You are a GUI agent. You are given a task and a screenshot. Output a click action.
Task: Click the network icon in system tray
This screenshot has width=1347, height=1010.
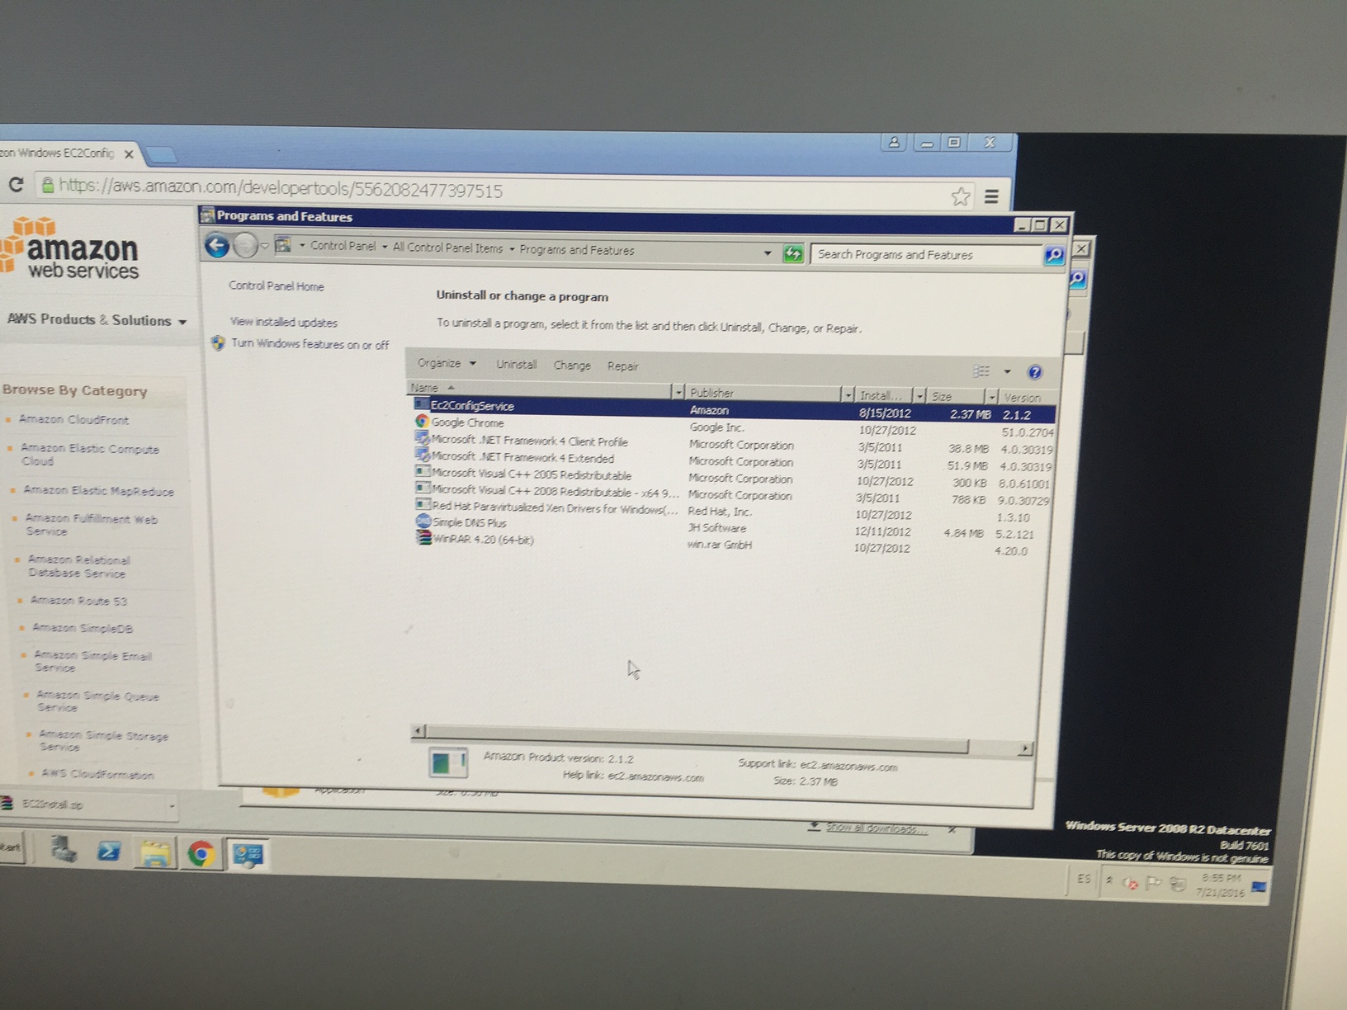click(x=1178, y=885)
